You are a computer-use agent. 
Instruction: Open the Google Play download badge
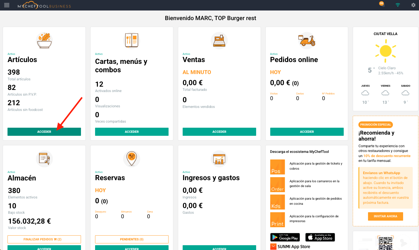pyautogui.click(x=285, y=237)
